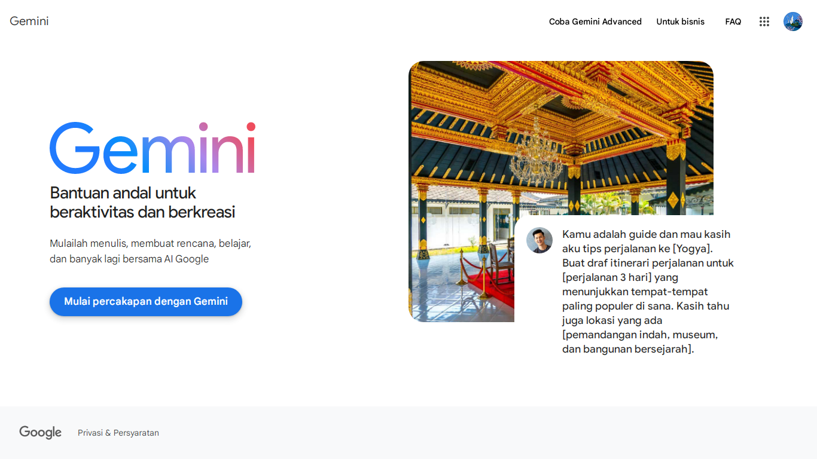Start chat with Mulai percakapan dengan Gemini
Image resolution: width=817 pixels, height=459 pixels.
coord(146,302)
